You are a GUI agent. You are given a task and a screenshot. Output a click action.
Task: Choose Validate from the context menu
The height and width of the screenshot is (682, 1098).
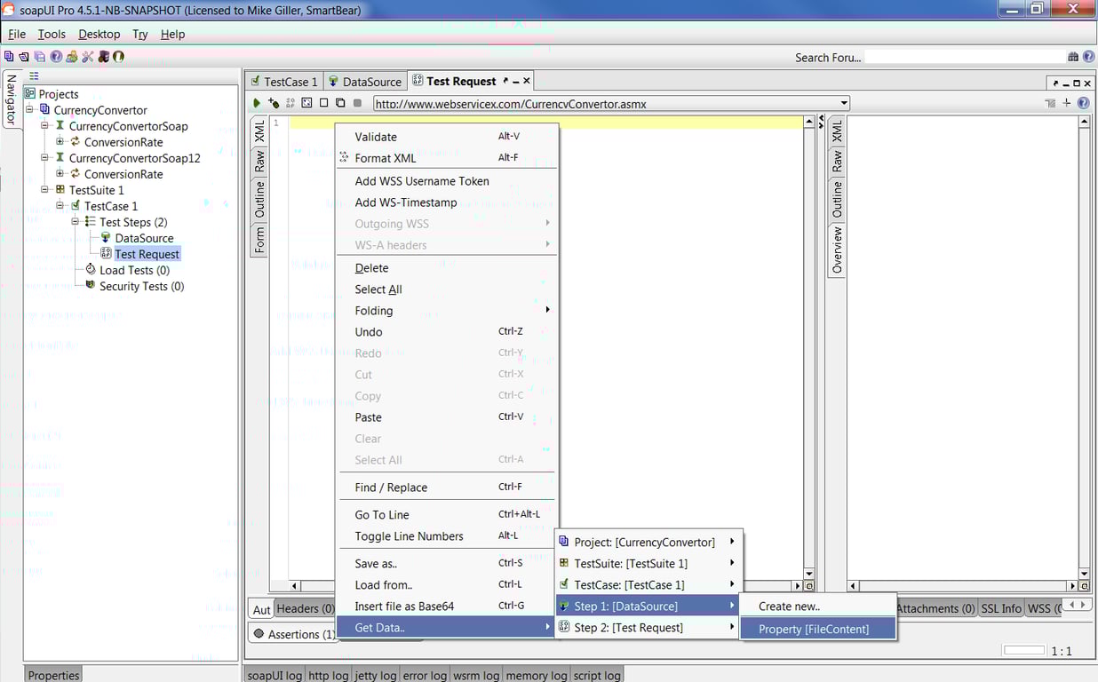pyautogui.click(x=447, y=137)
